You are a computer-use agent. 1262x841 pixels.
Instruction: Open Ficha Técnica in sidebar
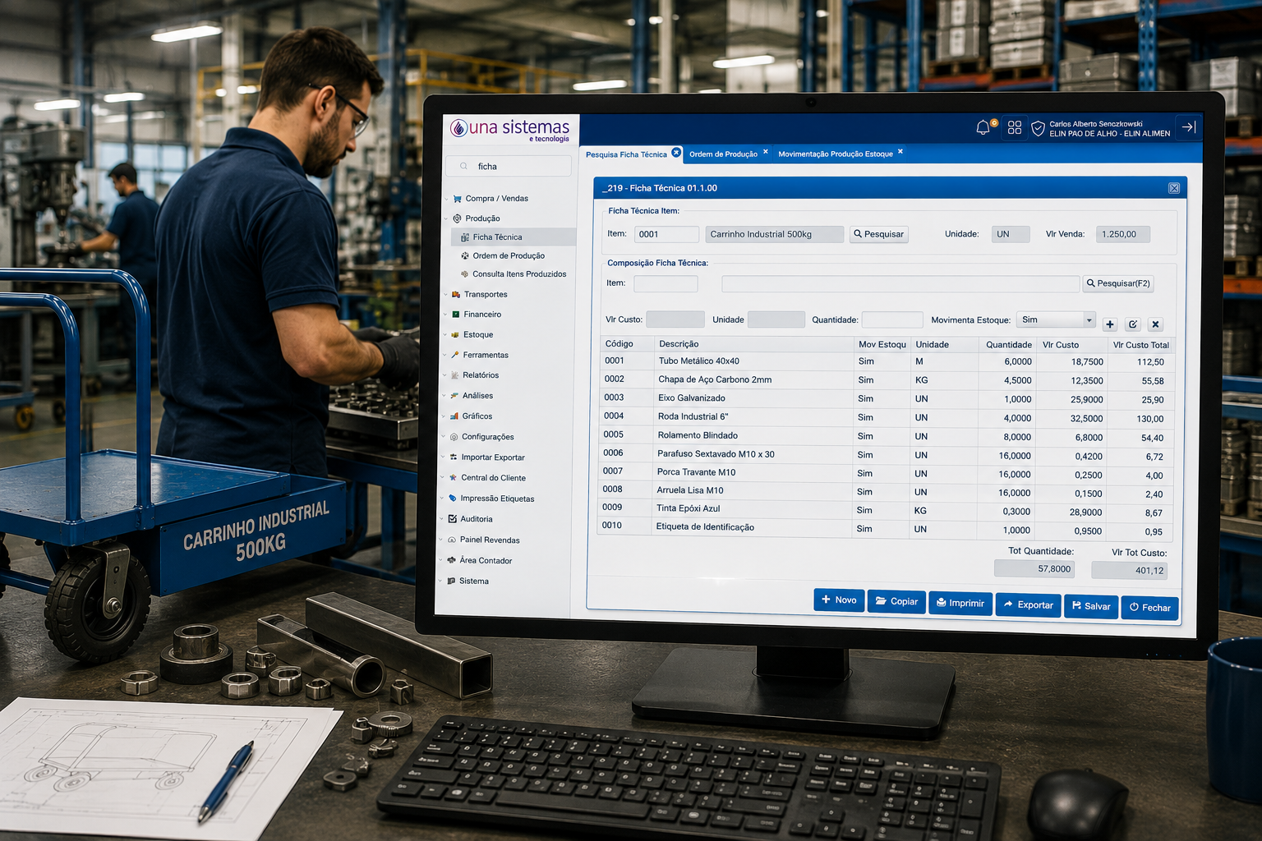coord(514,237)
